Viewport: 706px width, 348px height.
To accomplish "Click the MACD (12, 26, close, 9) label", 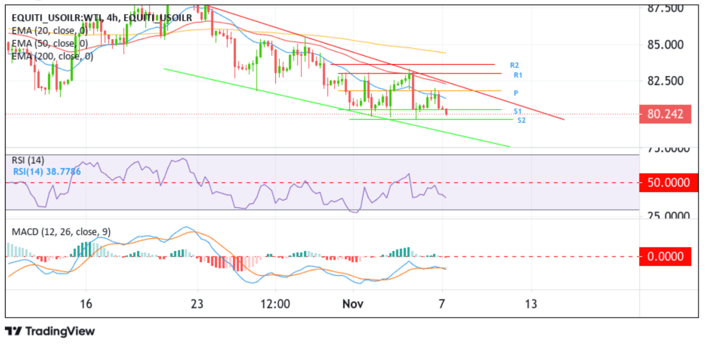I will click(61, 232).
